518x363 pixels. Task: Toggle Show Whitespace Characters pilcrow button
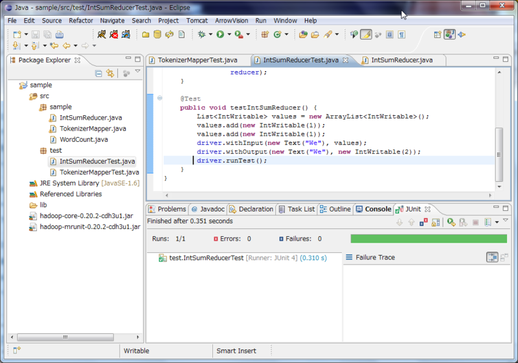(x=401, y=34)
